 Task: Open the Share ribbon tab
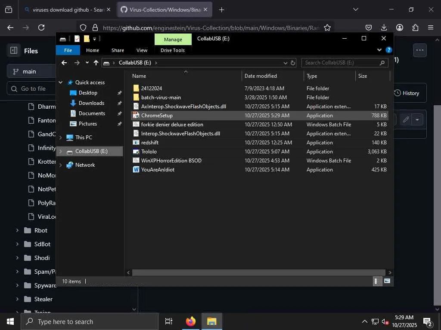(118, 50)
